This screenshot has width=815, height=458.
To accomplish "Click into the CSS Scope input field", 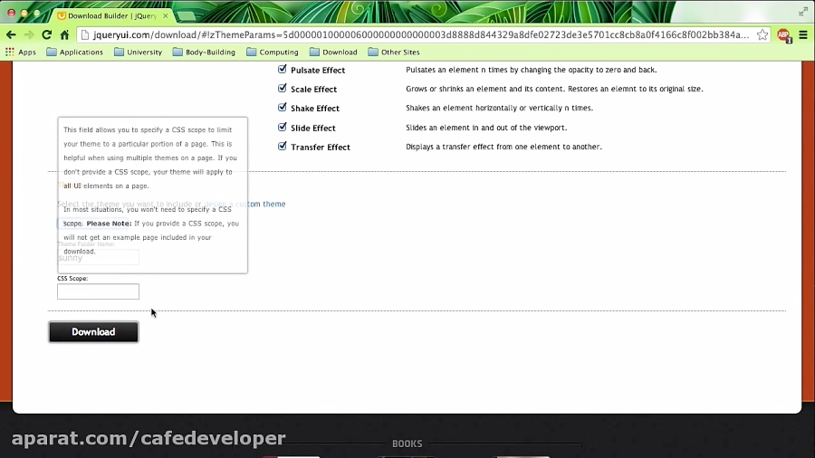I will point(98,291).
